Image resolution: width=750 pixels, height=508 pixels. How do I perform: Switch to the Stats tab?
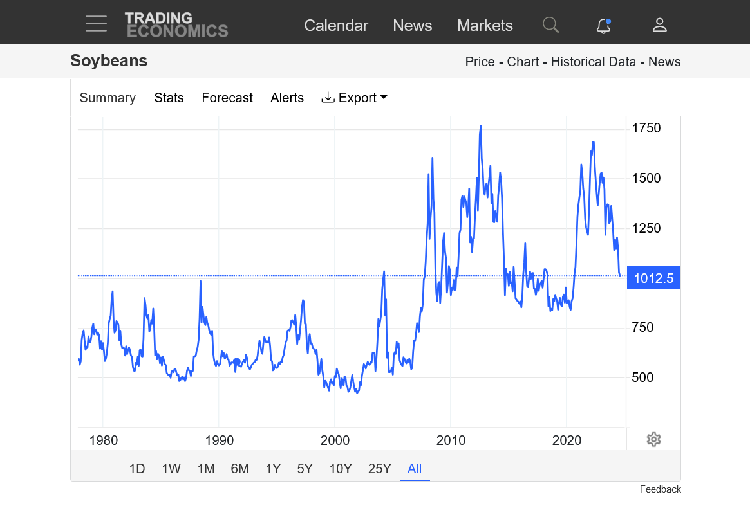tap(169, 98)
